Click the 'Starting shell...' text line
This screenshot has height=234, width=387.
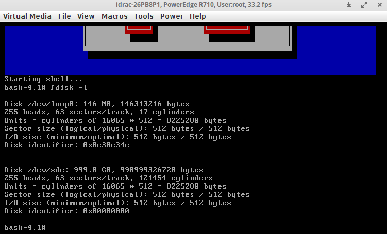[x=43, y=79]
